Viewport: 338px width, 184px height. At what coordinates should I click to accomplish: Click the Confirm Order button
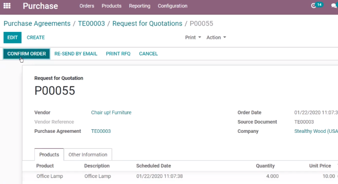[x=26, y=54]
